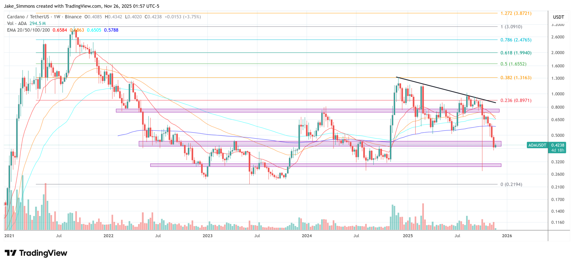
Task: Select the lowest purple support zone rectangle
Action: [x=325, y=165]
